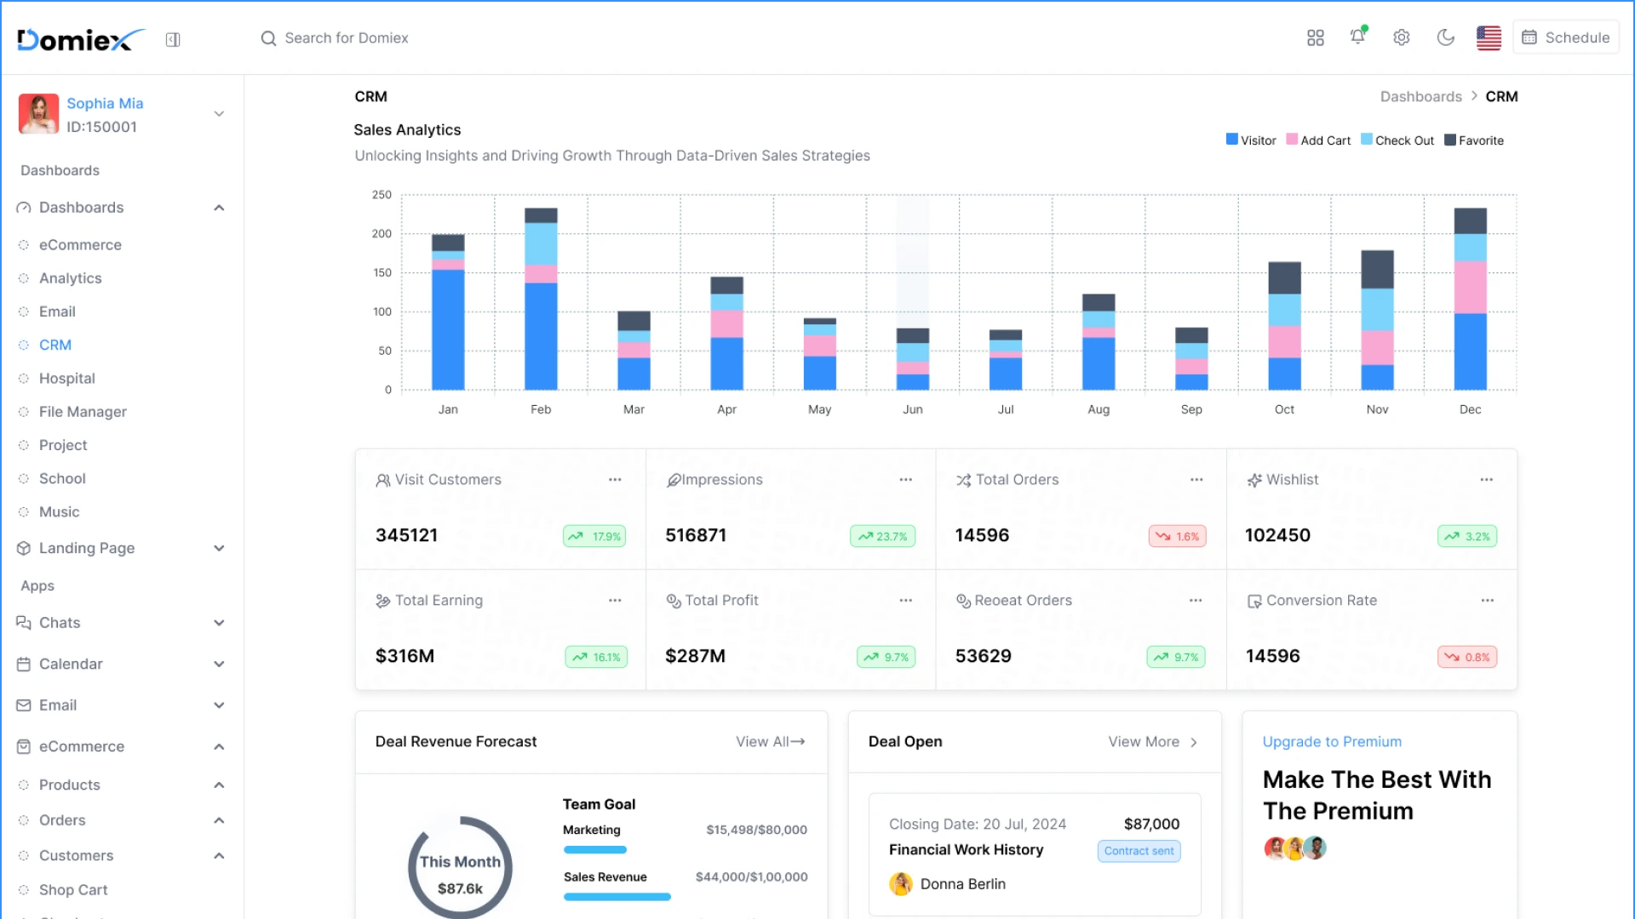The height and width of the screenshot is (919, 1635).
Task: Expand the Chats app menu
Action: click(219, 623)
